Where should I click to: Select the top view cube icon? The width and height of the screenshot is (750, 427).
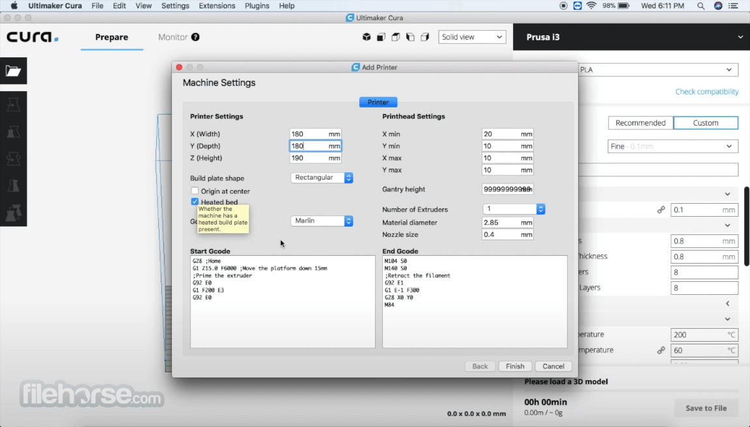(396, 37)
